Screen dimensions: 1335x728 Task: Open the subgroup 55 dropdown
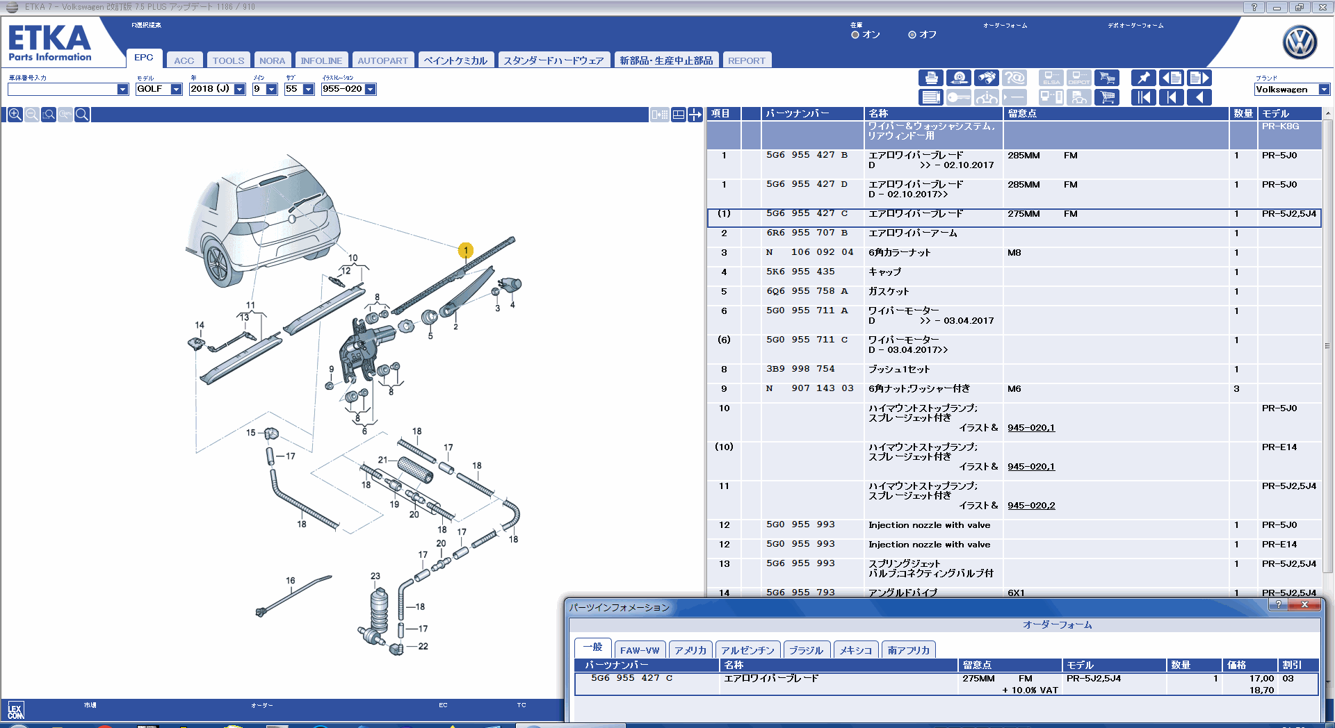(x=309, y=90)
